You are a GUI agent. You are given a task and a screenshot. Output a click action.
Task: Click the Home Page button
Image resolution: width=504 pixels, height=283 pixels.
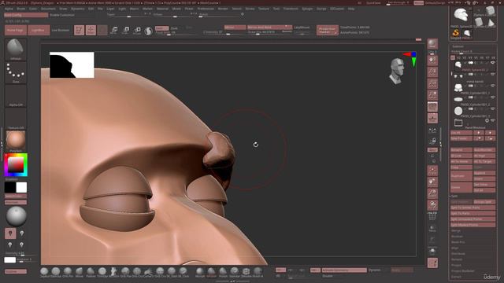click(x=16, y=30)
